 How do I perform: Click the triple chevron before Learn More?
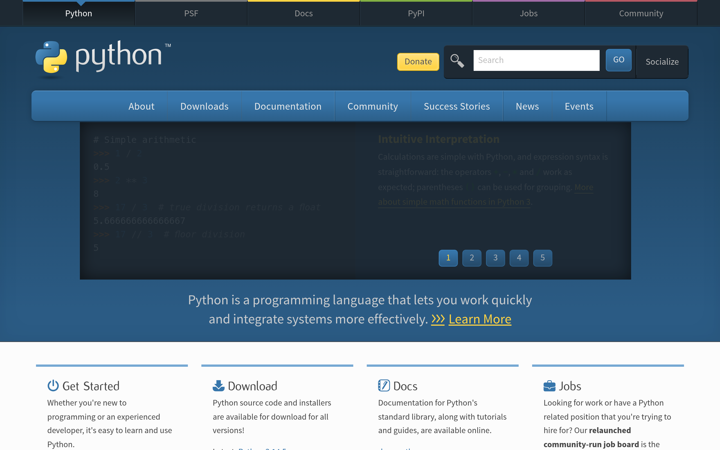pyautogui.click(x=438, y=319)
